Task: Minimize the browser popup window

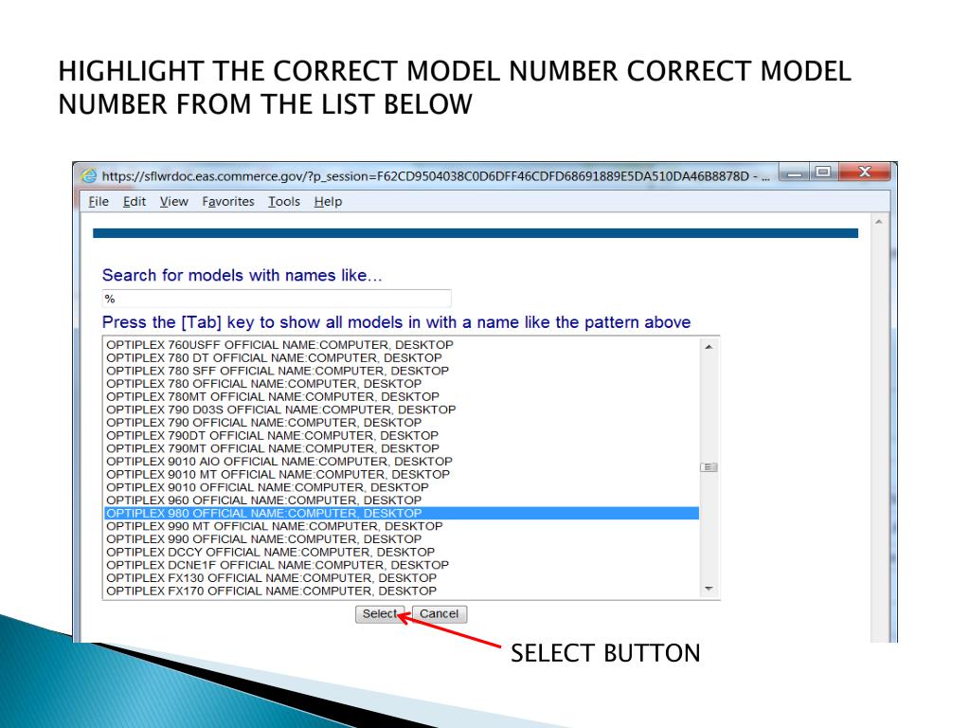Action: (795, 173)
